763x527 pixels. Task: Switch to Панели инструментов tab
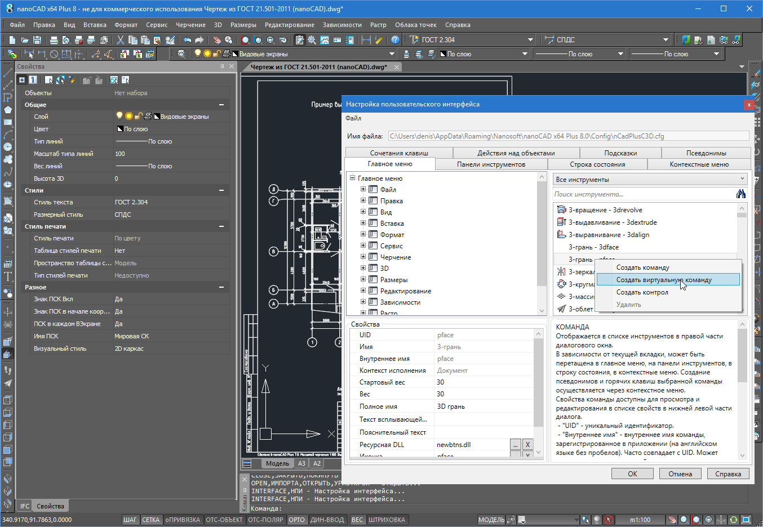[491, 164]
